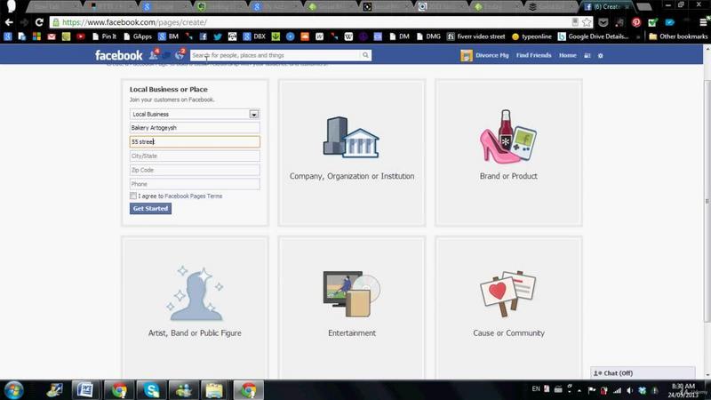Open the DMG bookmark
Image resolution: width=711 pixels, height=400 pixels.
428,36
